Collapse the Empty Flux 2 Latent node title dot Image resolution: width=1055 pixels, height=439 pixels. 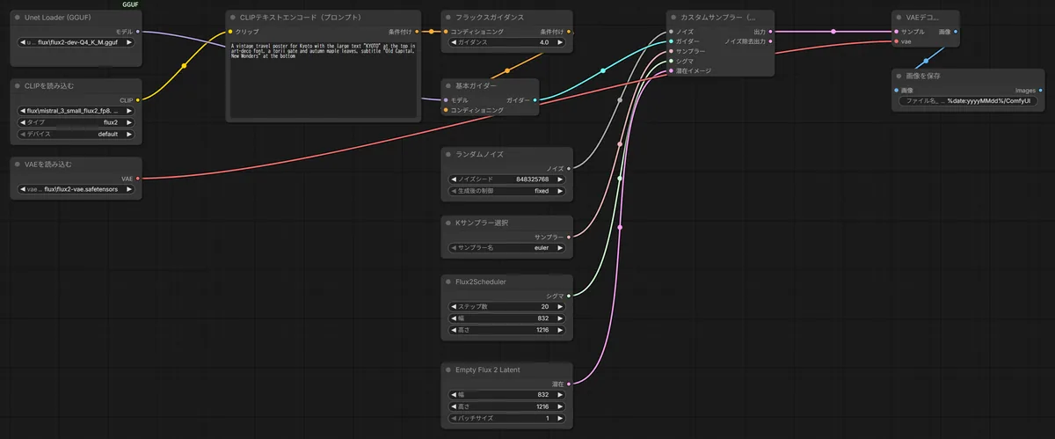tap(449, 369)
